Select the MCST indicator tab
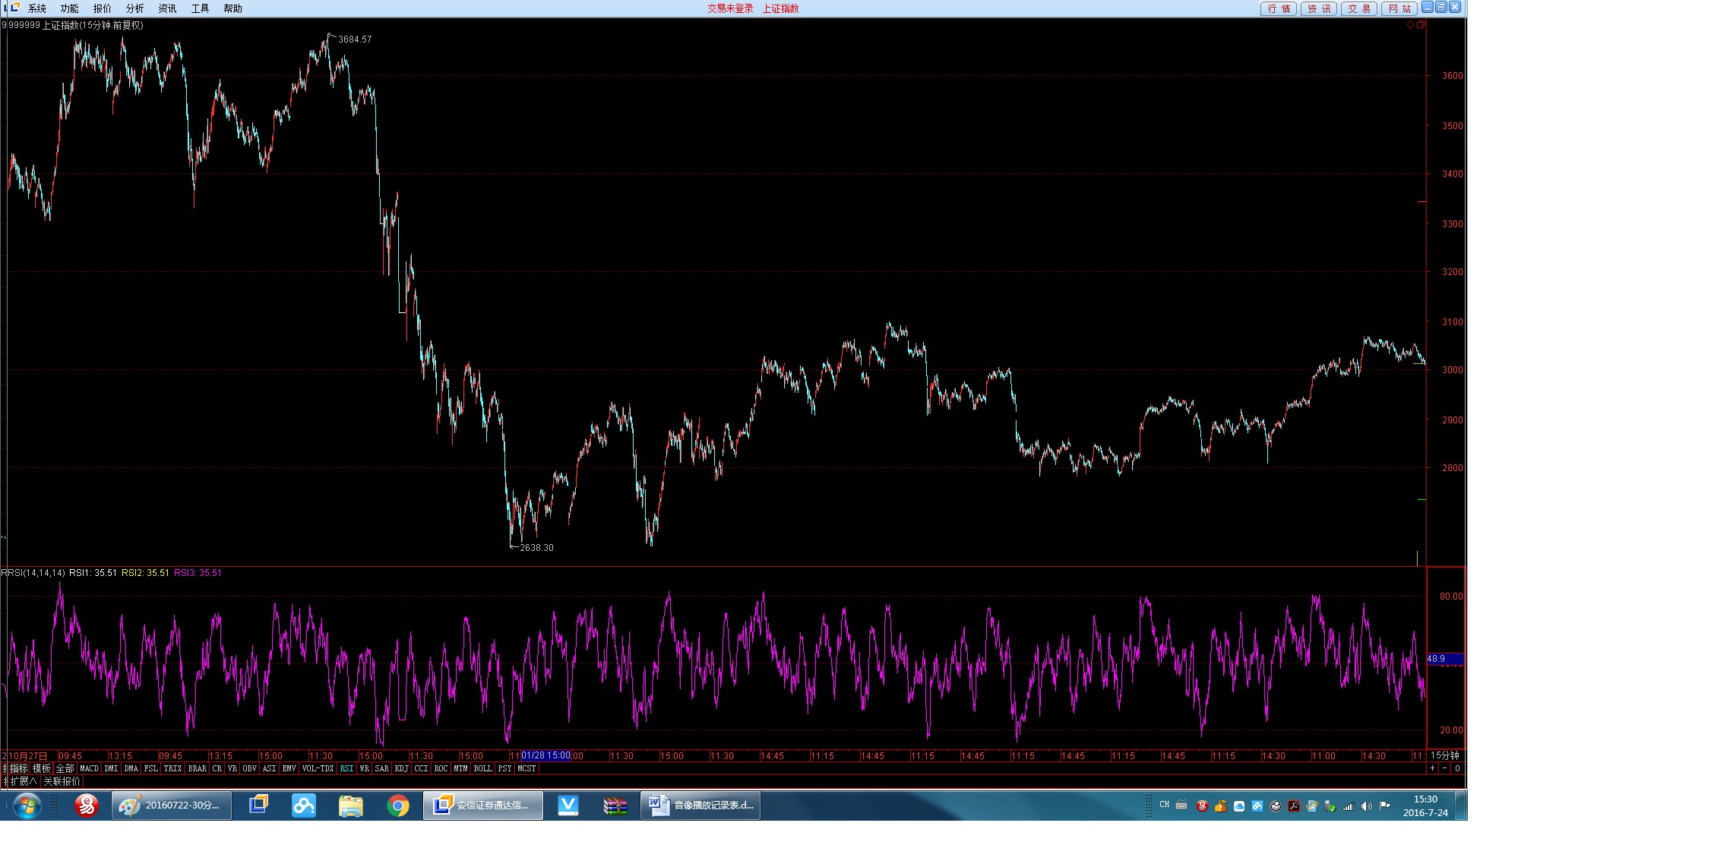Screen dimensions: 1714x864 527,768
